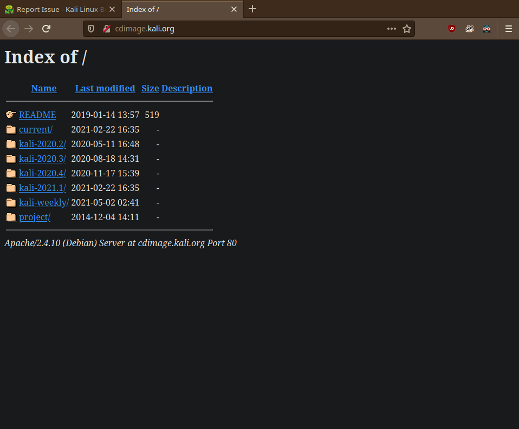Click the insecure connection padlock icon

click(106, 29)
